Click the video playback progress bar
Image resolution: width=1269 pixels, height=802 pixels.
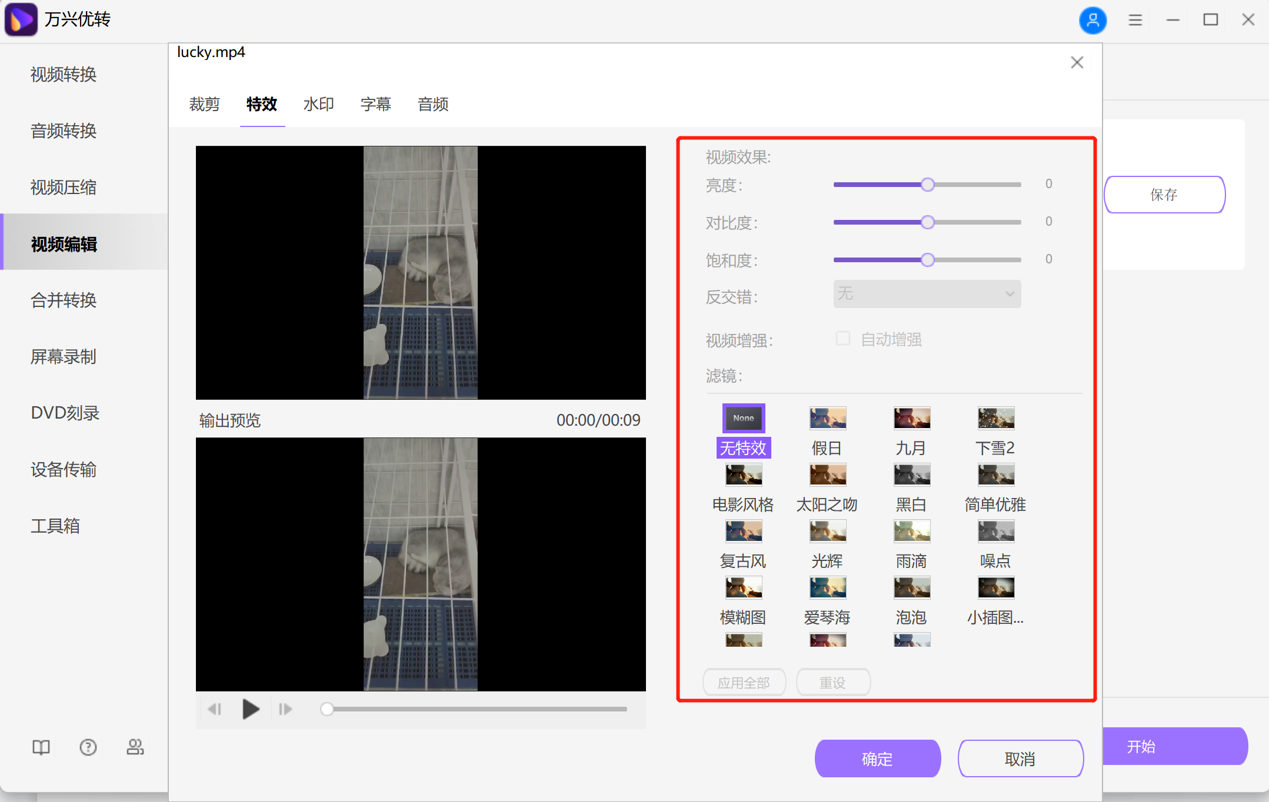(x=477, y=709)
